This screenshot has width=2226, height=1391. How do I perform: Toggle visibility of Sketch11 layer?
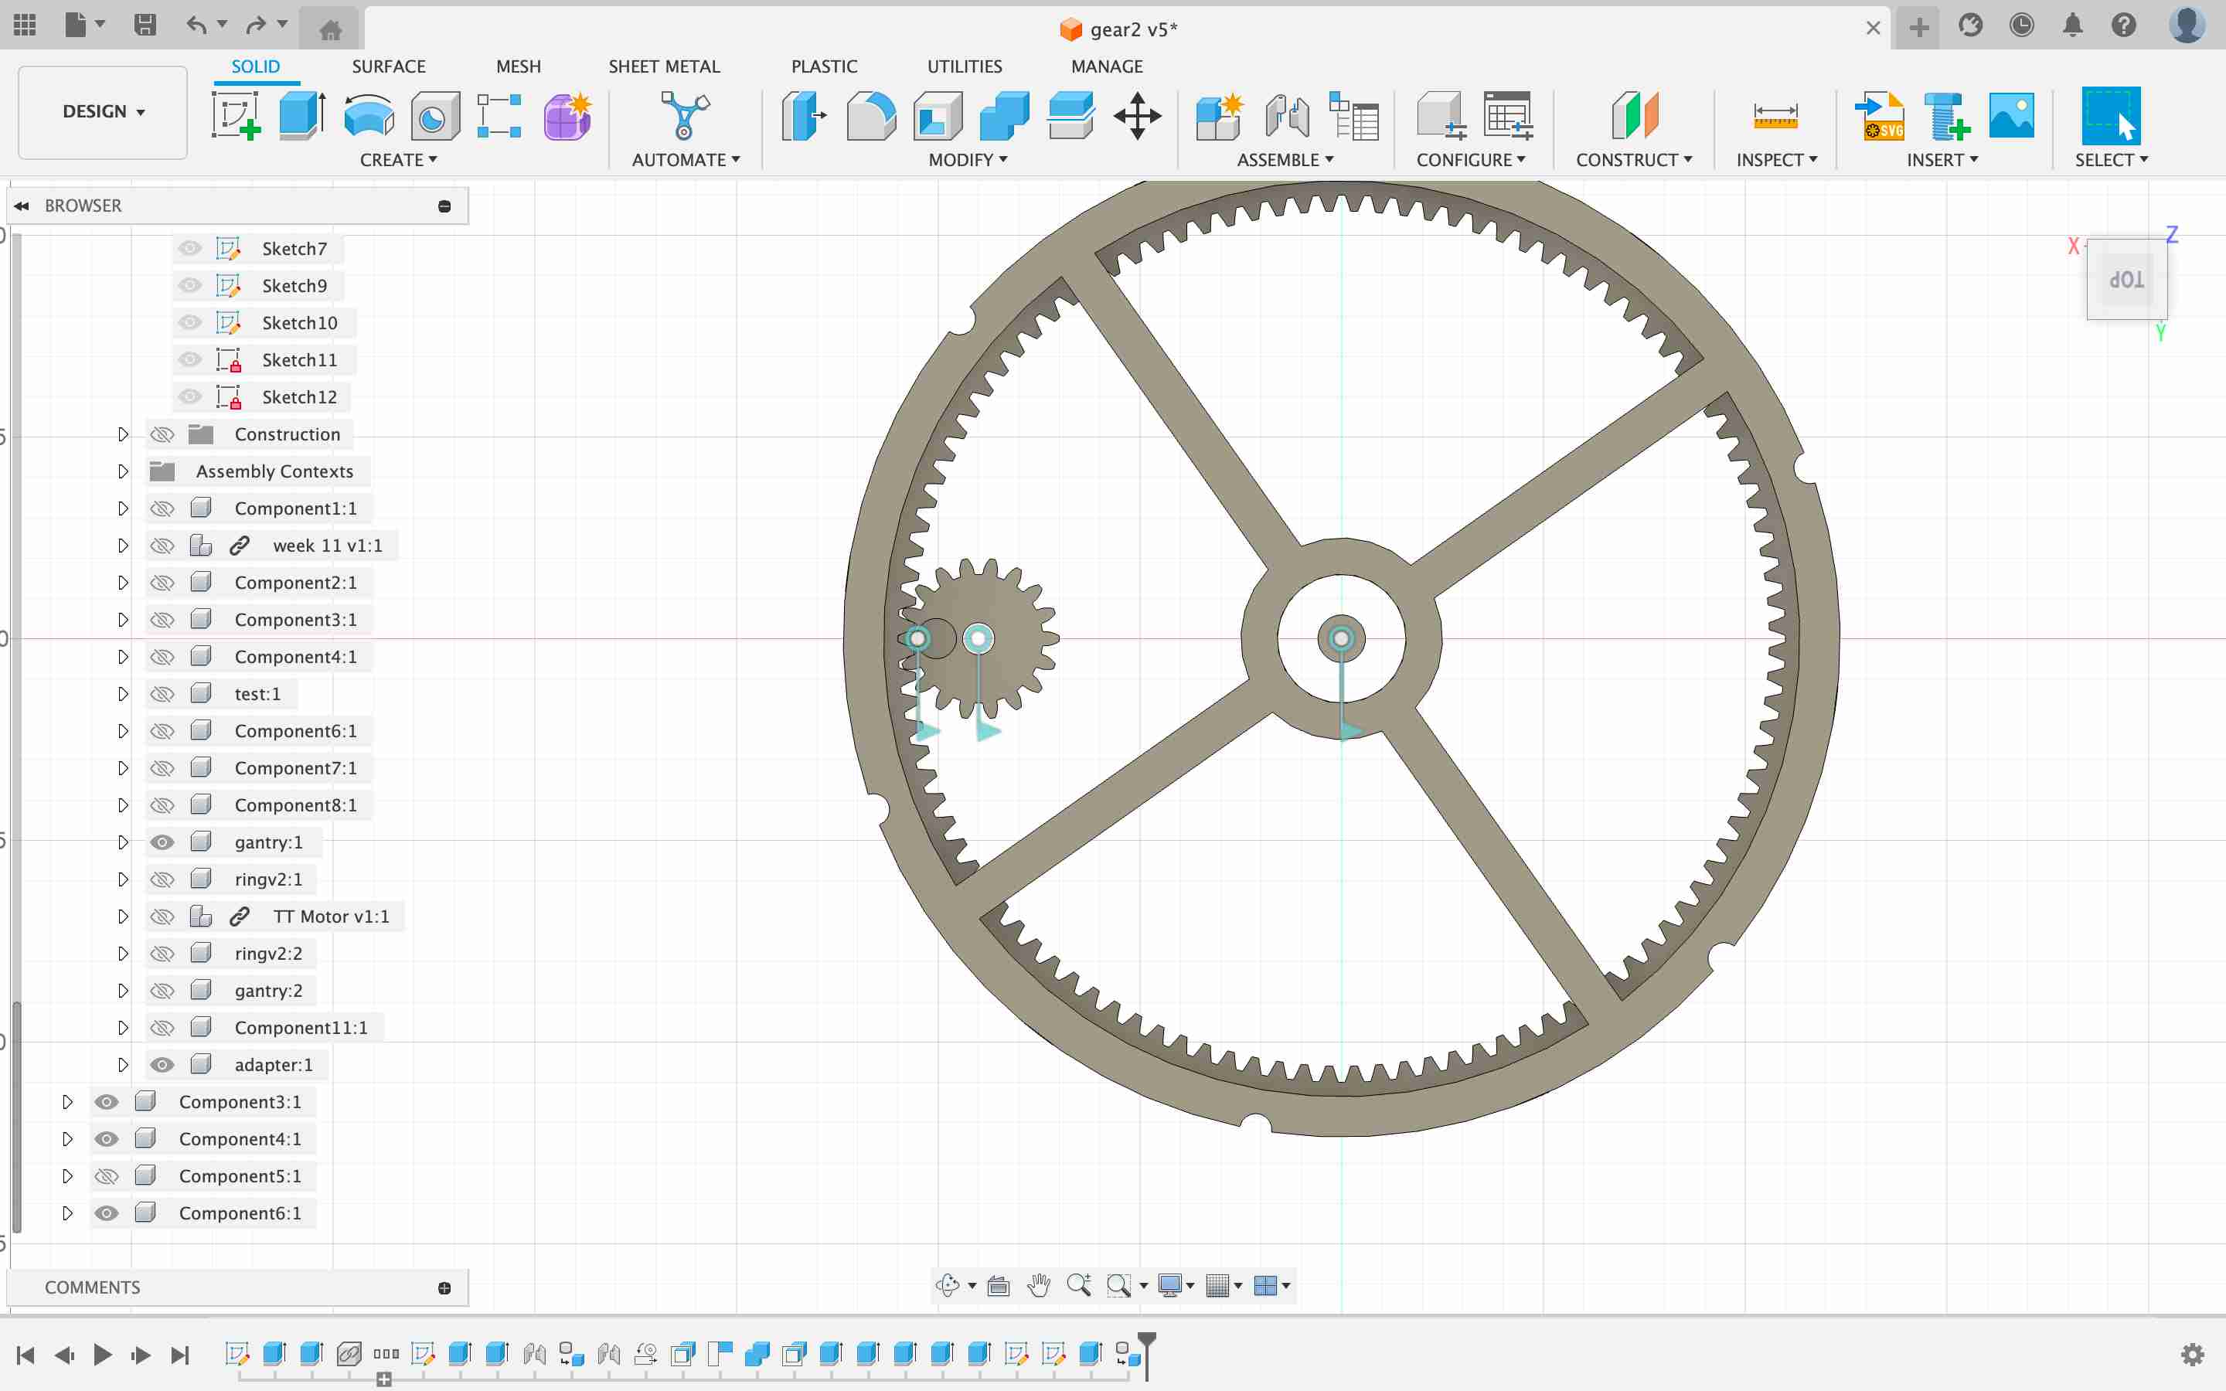[189, 359]
